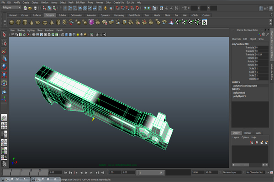Viewport: 274px width, 182px height.
Task: Activate the Universal manipulator tool
Action: pos(4,83)
